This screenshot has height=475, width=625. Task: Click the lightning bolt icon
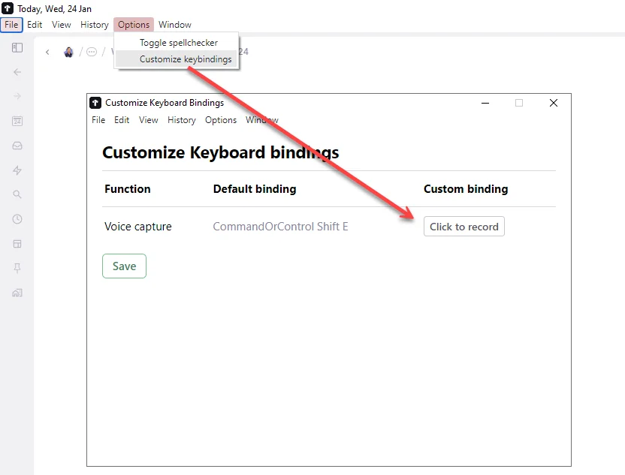coord(17,170)
